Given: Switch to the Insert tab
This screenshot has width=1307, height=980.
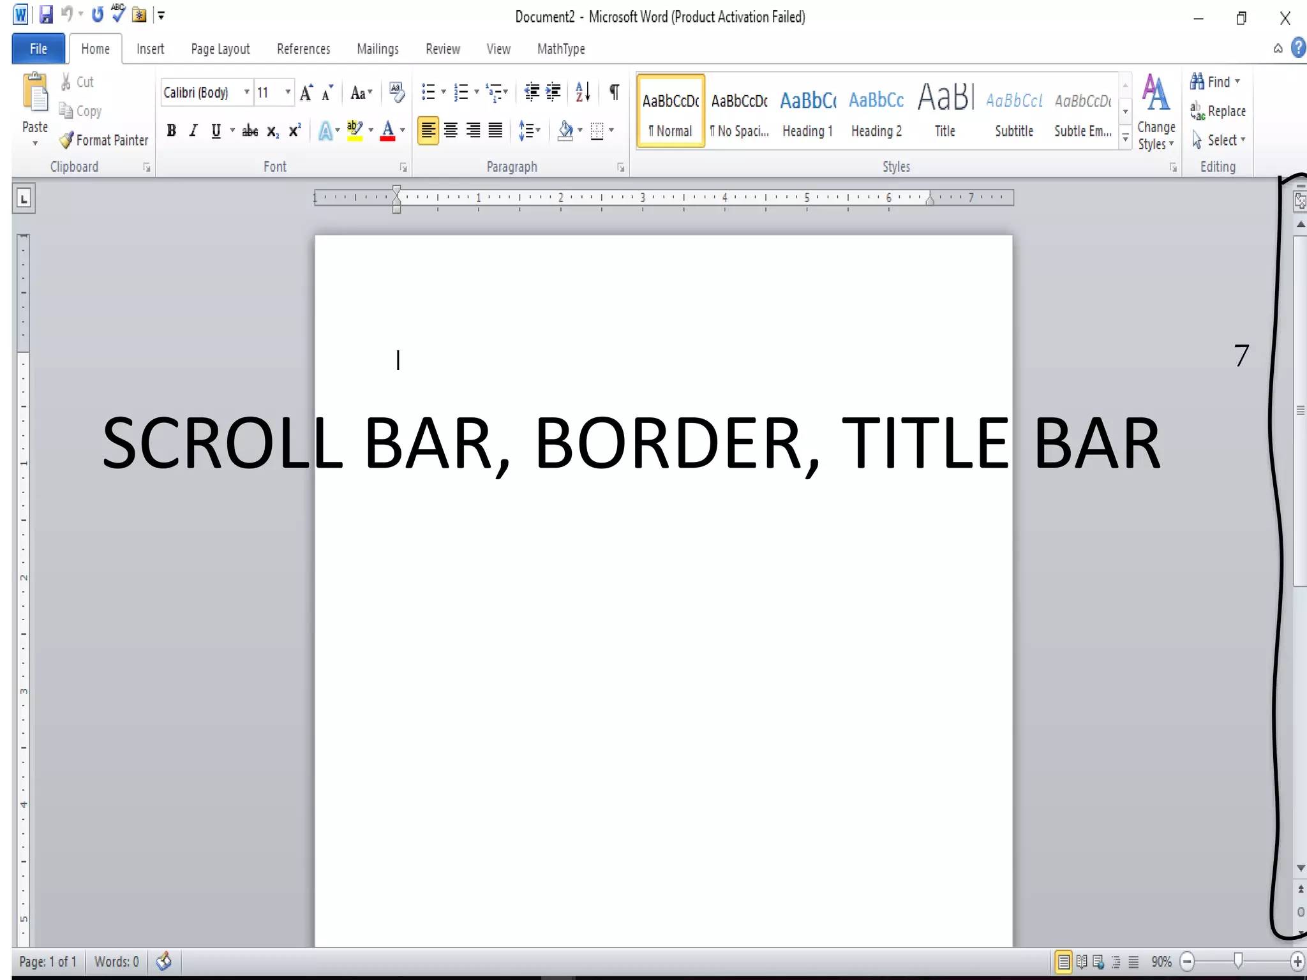Looking at the screenshot, I should (x=150, y=49).
